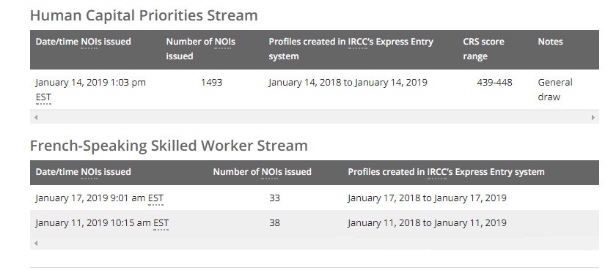Viewport: 616px width, 270px height.
Task: Click French-Speaking Skilled Worker Stream heading
Action: pos(169,146)
